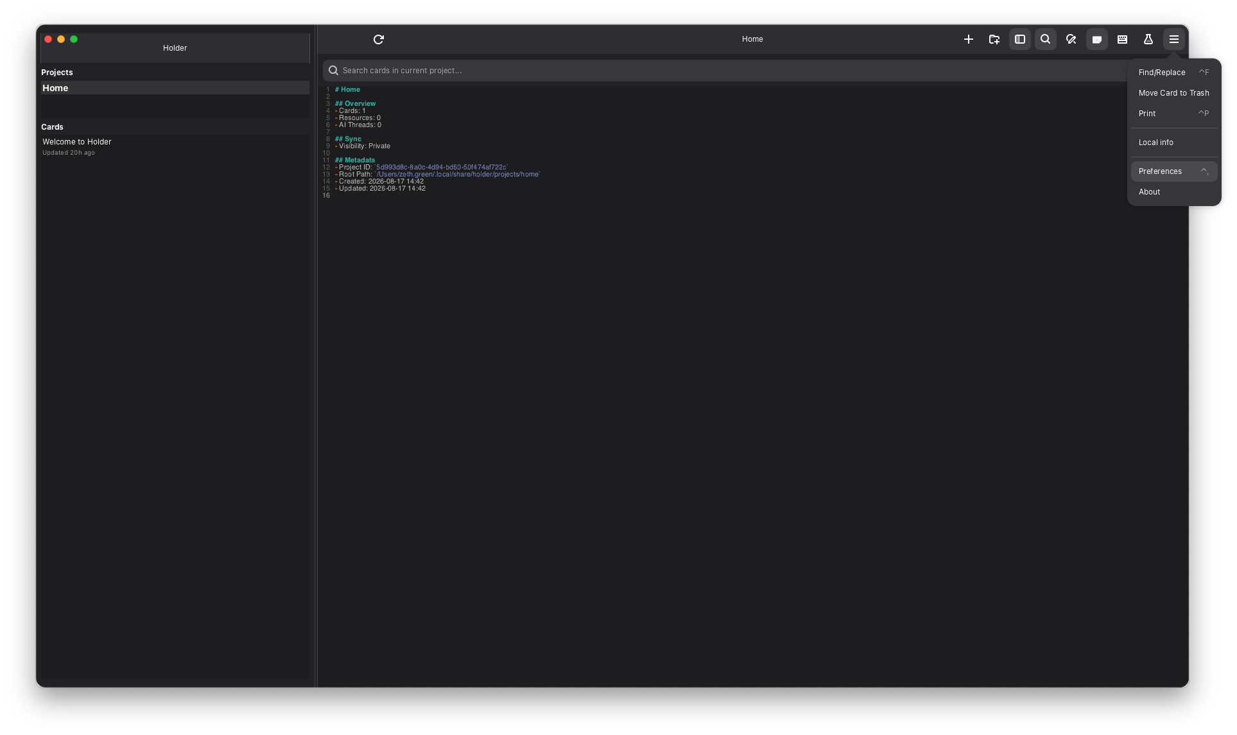Click the keyboard icon in toolbar
This screenshot has height=735, width=1237.
tap(1123, 39)
